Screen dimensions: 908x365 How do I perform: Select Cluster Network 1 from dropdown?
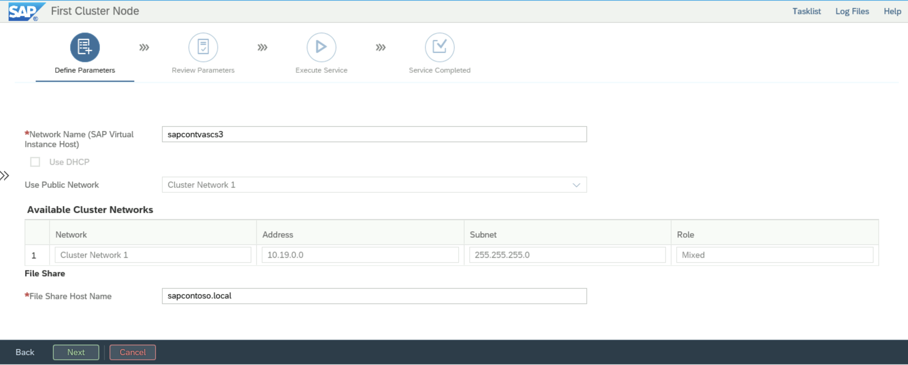pos(374,185)
